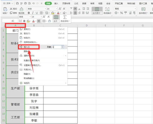Click the Percent style icon
Viewport: 153px width, 124px height.
pos(121,13)
